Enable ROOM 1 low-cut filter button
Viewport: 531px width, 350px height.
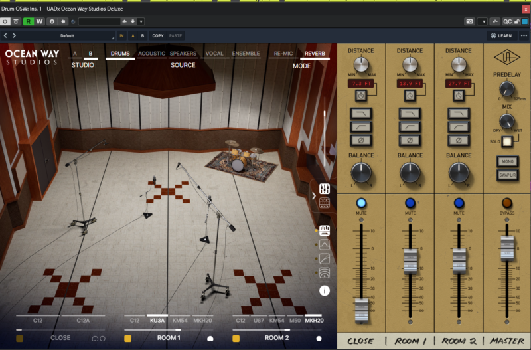pyautogui.click(x=410, y=127)
